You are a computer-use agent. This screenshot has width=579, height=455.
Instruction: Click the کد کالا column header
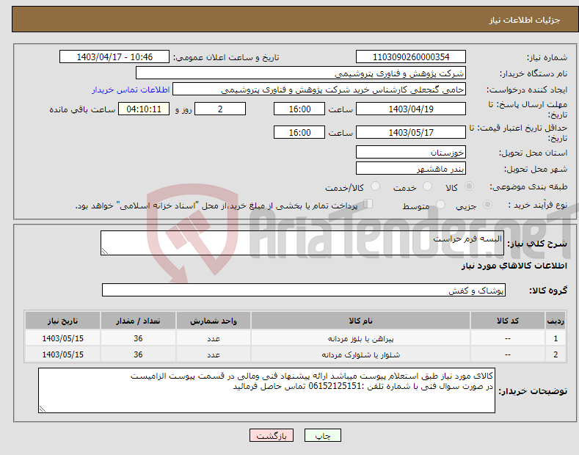pos(508,321)
